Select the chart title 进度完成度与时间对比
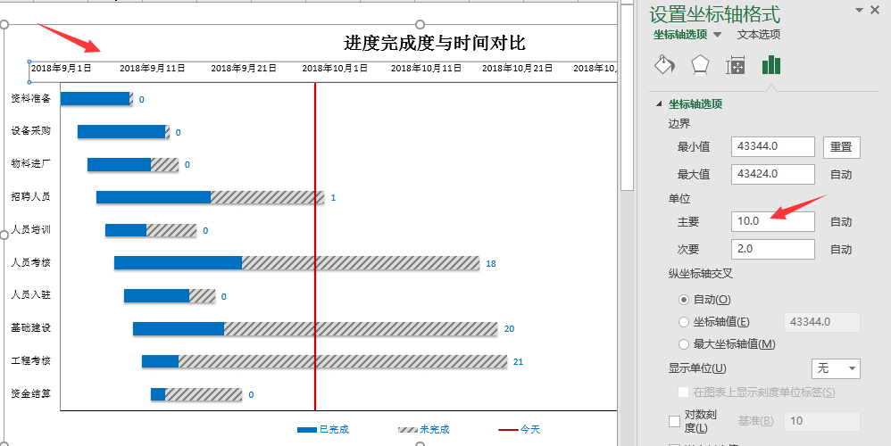Image resolution: width=891 pixels, height=446 pixels. (435, 43)
